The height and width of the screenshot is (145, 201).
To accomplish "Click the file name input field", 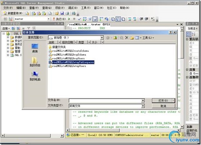I will pyautogui.click(x=105, y=101).
